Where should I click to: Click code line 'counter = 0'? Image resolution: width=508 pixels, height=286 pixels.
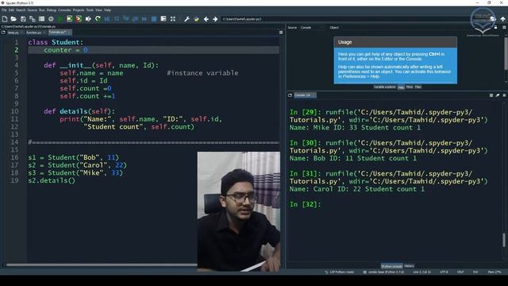pyautogui.click(x=66, y=50)
